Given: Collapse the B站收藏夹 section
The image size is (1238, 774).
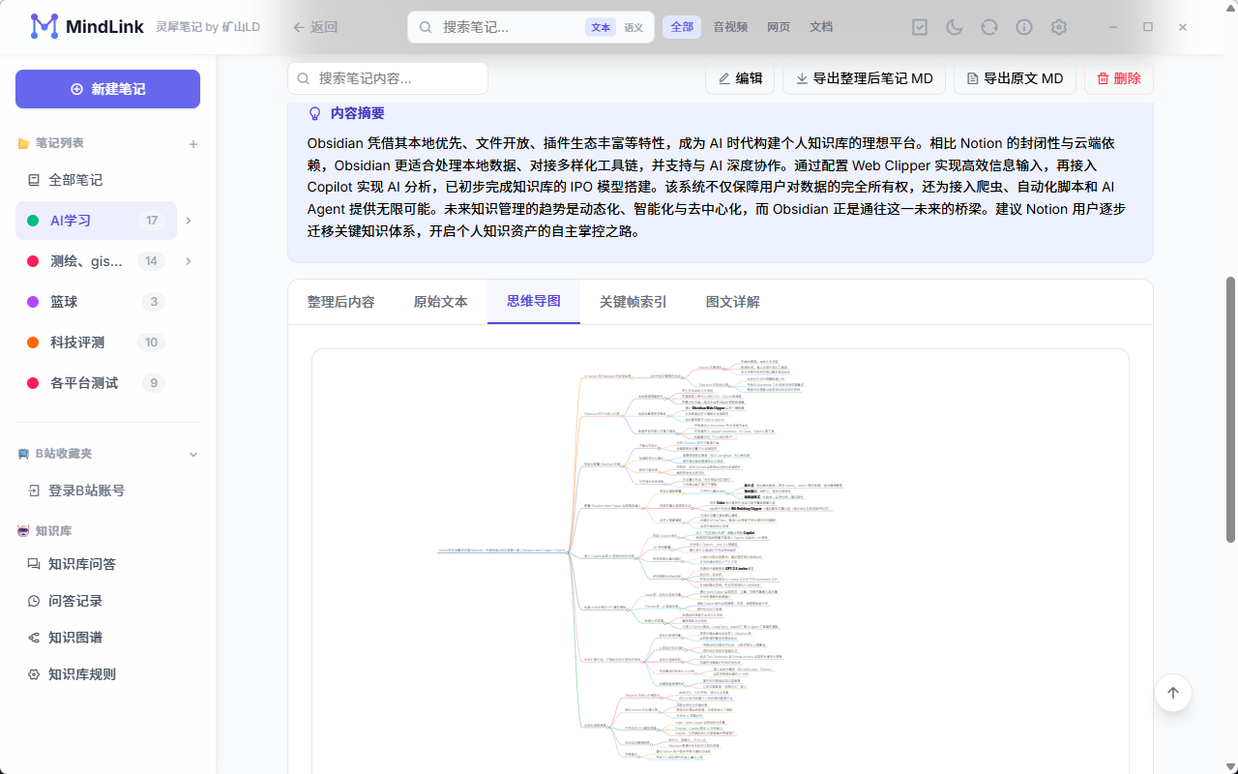Looking at the screenshot, I should click(x=192, y=454).
